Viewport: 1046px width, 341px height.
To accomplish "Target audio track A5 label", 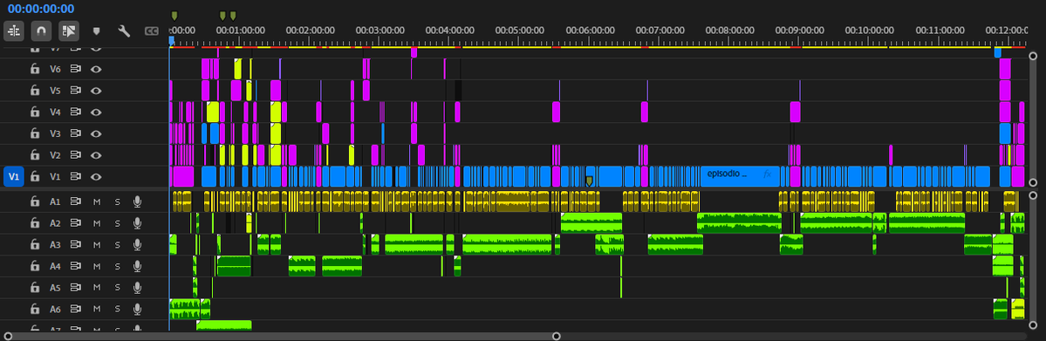I will pos(55,288).
